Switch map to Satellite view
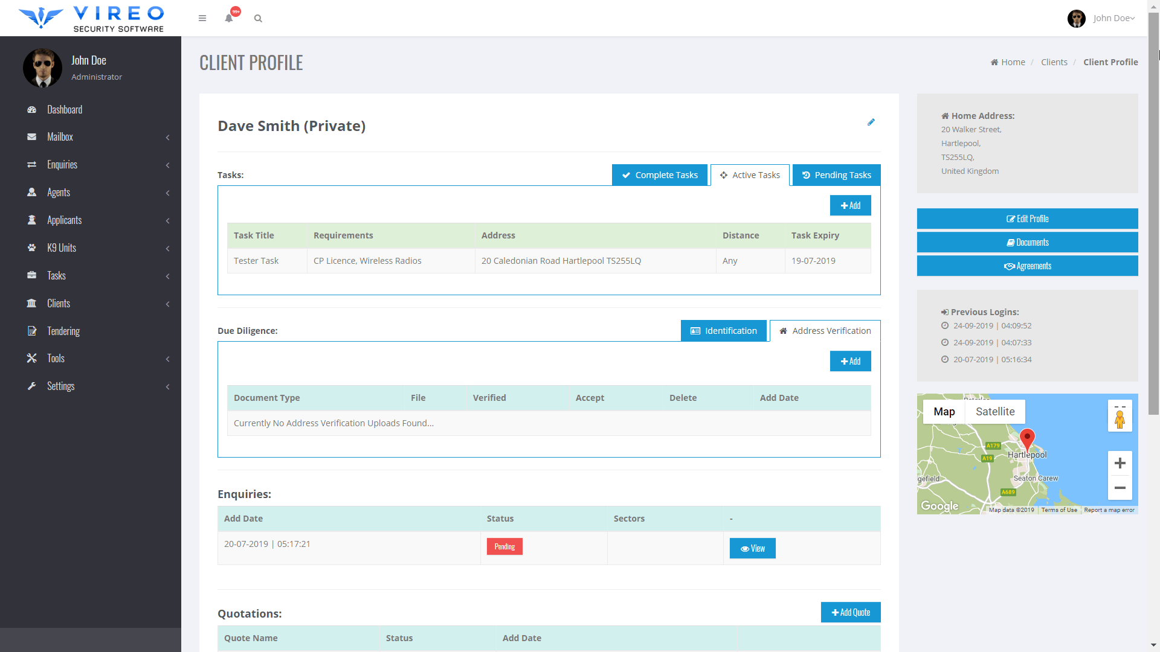Image resolution: width=1160 pixels, height=652 pixels. click(x=994, y=412)
